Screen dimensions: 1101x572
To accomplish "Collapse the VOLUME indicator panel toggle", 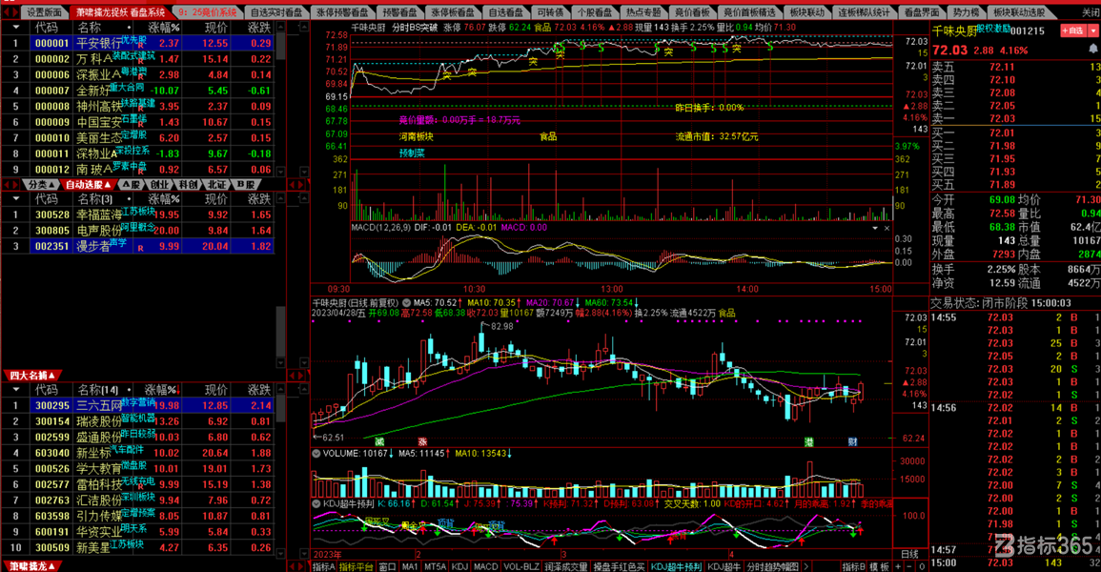I will tap(316, 454).
